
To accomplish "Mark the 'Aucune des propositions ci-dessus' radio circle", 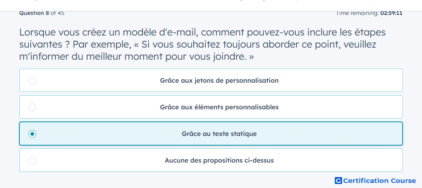I will [x=32, y=161].
